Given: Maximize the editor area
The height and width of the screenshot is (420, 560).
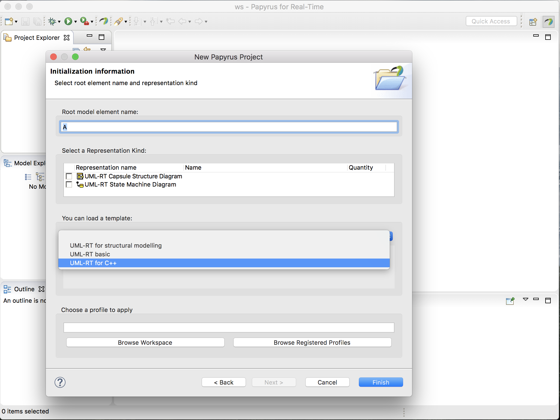Looking at the screenshot, I should (x=548, y=37).
